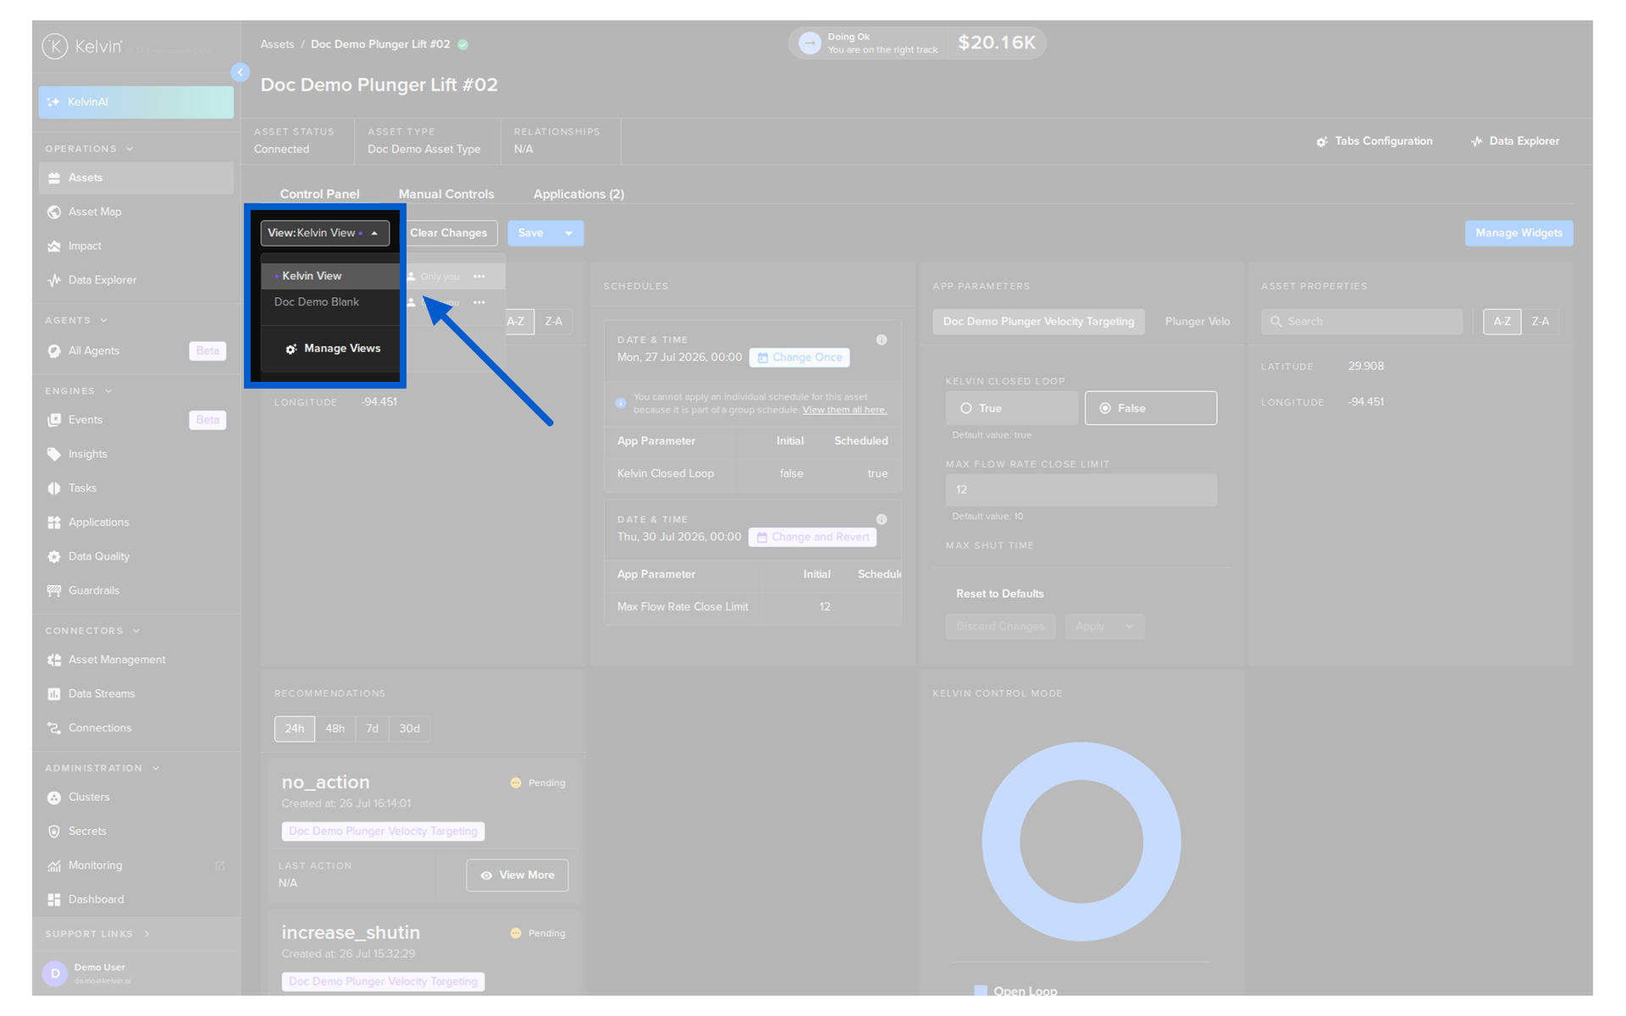Open the Data Streams icon
This screenshot has height=1016, width=1626.
[54, 694]
